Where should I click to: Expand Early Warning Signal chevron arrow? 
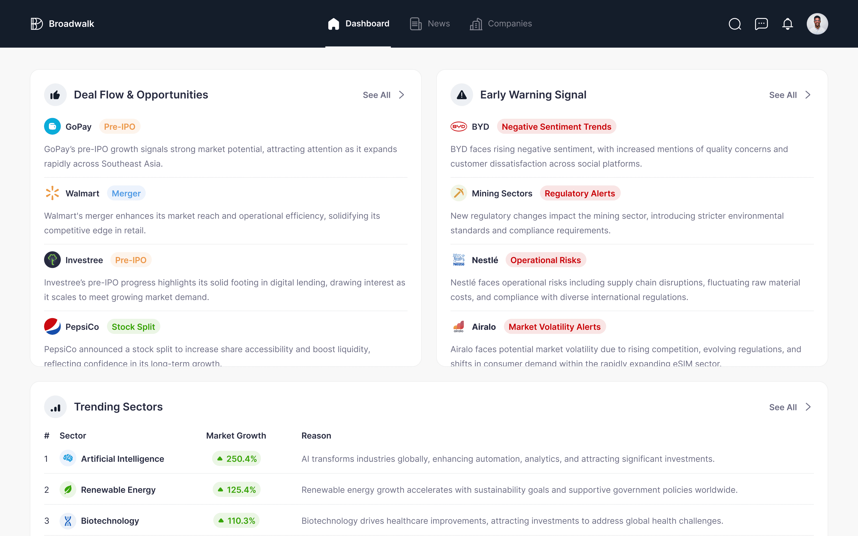coord(808,95)
